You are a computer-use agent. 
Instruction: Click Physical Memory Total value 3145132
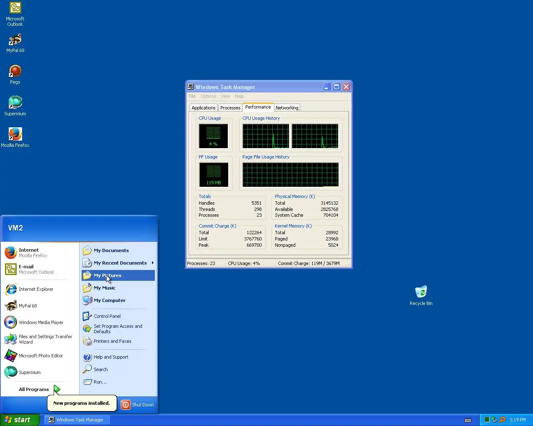coord(329,203)
